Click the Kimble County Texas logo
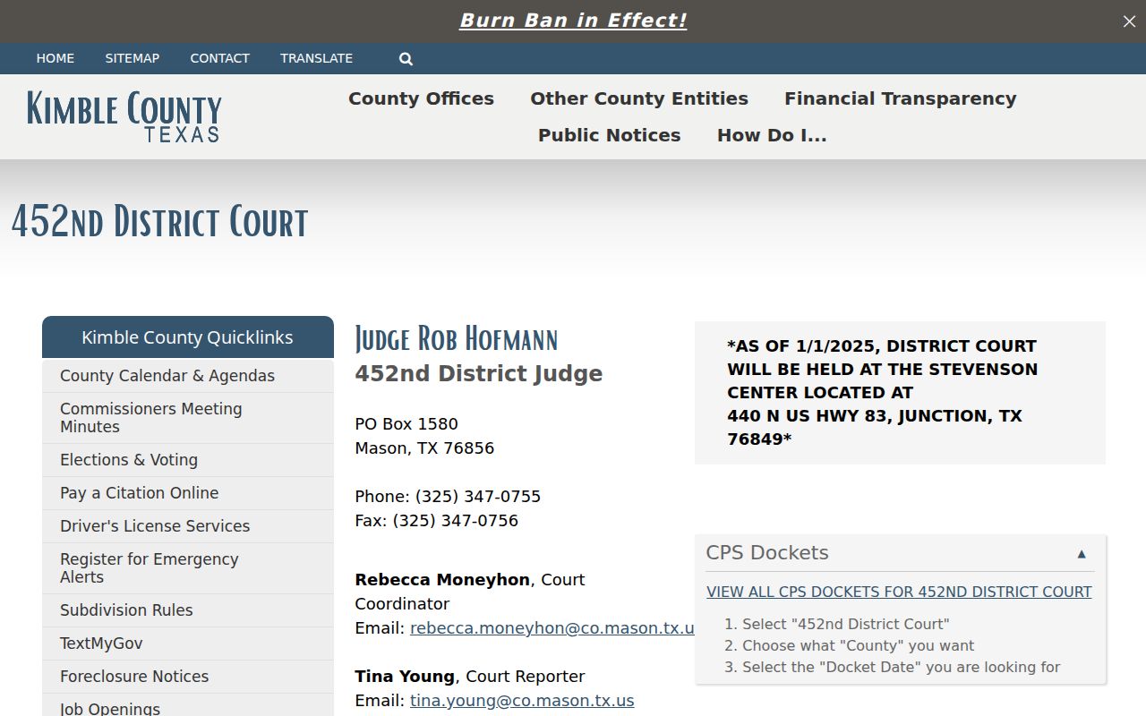1146x716 pixels. [x=124, y=116]
